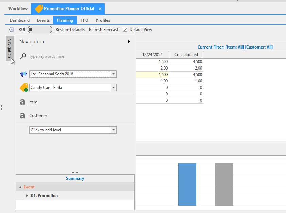
Task: Click the Current Filter link
Action: 235,47
